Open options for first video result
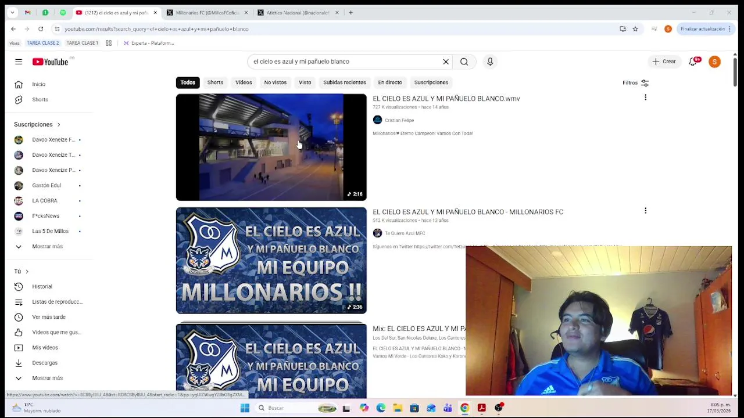 645,98
